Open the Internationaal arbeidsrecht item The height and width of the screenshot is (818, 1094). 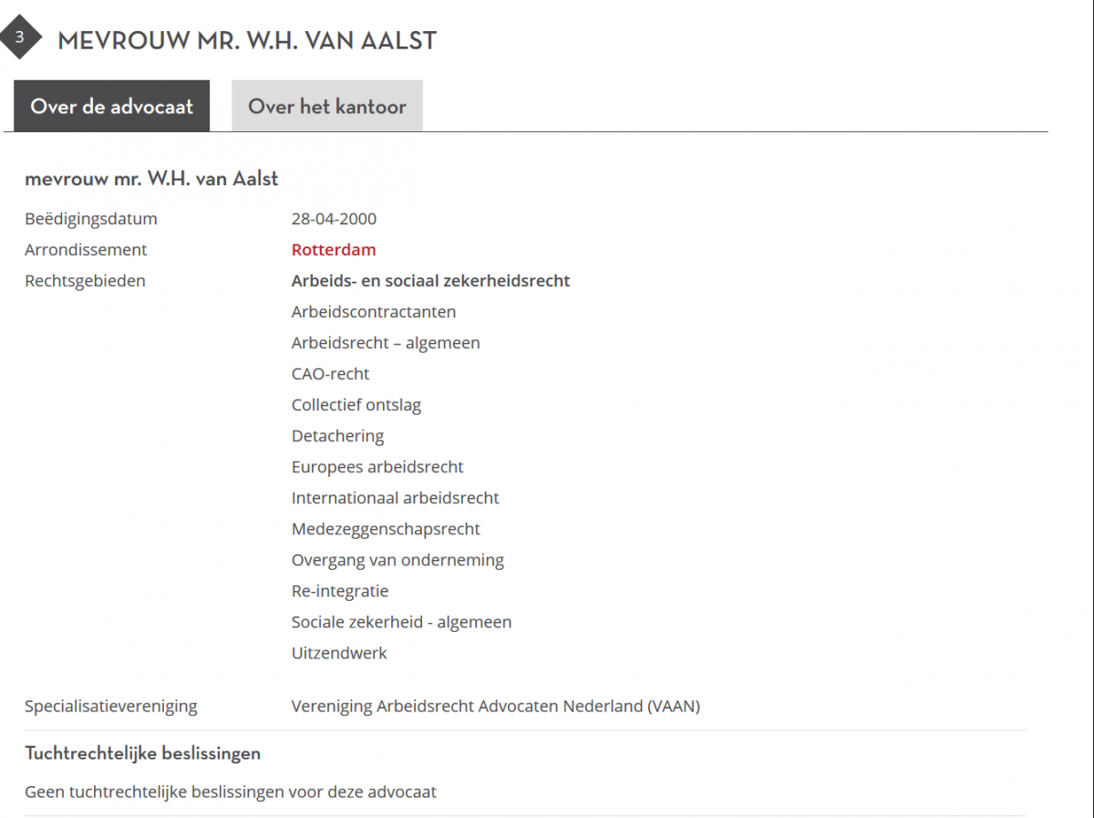pos(395,497)
